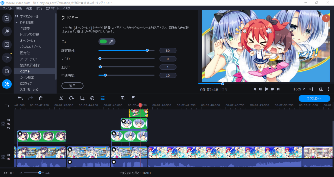Zoom out timeline scale icon
Screen dimensions: 334x177
tap(21, 173)
